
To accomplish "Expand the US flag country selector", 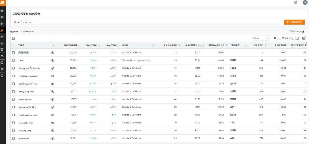I will pyautogui.click(x=17, y=22).
